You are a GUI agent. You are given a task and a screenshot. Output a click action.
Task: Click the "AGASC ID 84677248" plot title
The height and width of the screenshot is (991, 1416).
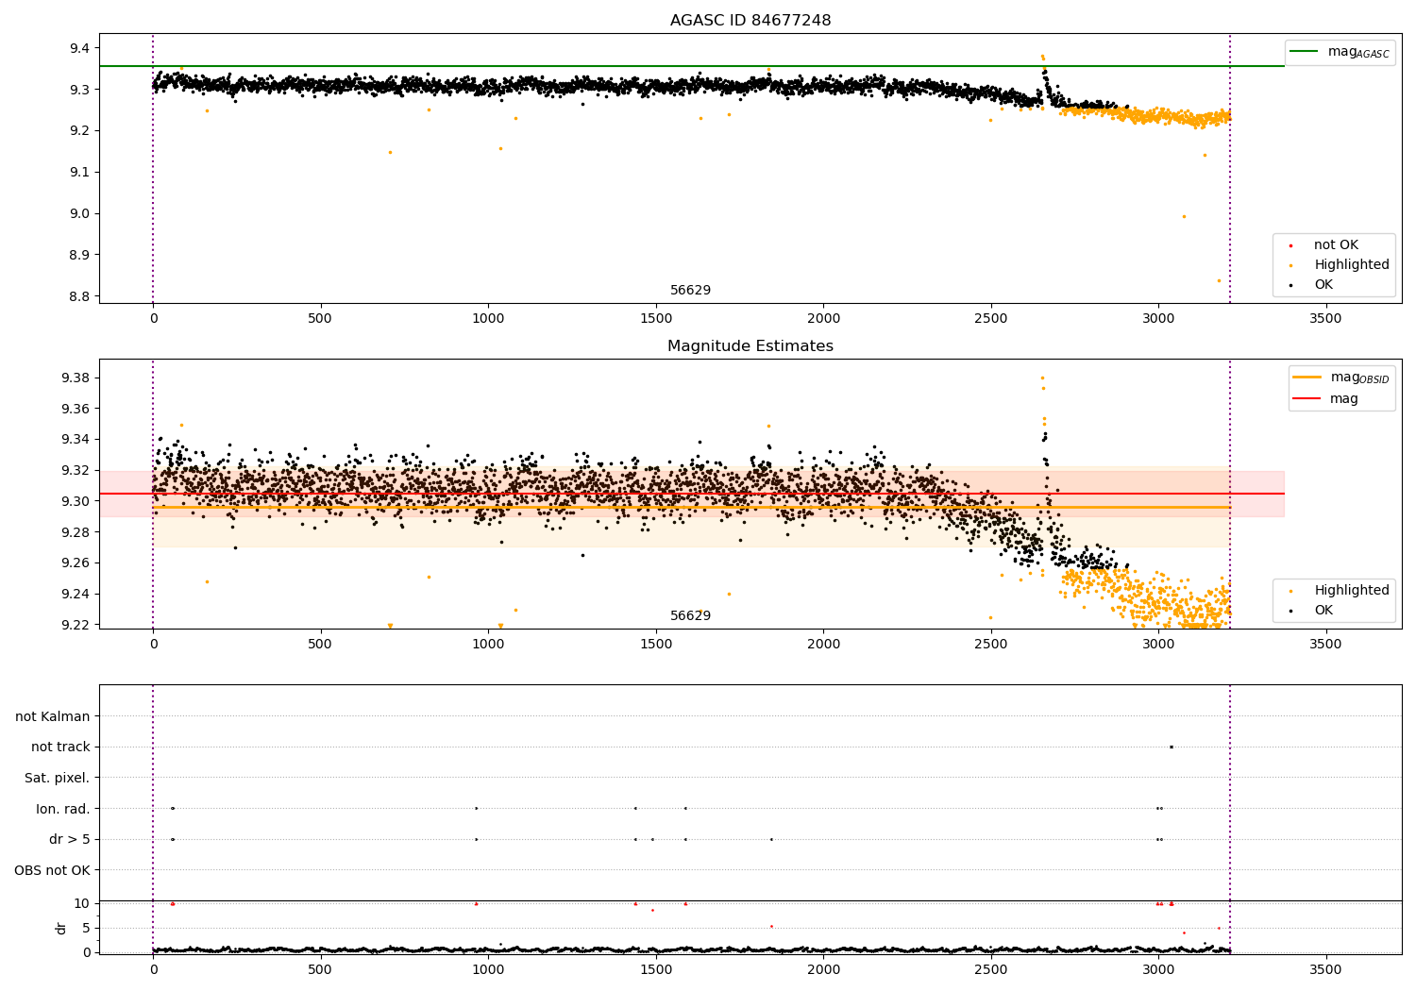[750, 21]
